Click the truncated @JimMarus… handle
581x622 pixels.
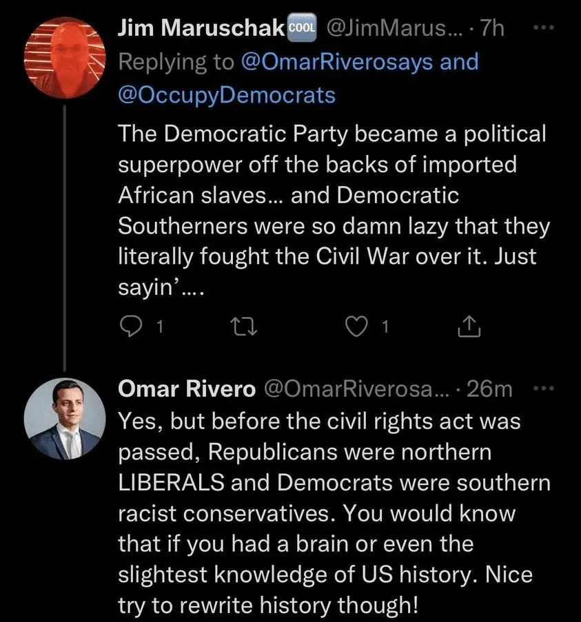(389, 28)
